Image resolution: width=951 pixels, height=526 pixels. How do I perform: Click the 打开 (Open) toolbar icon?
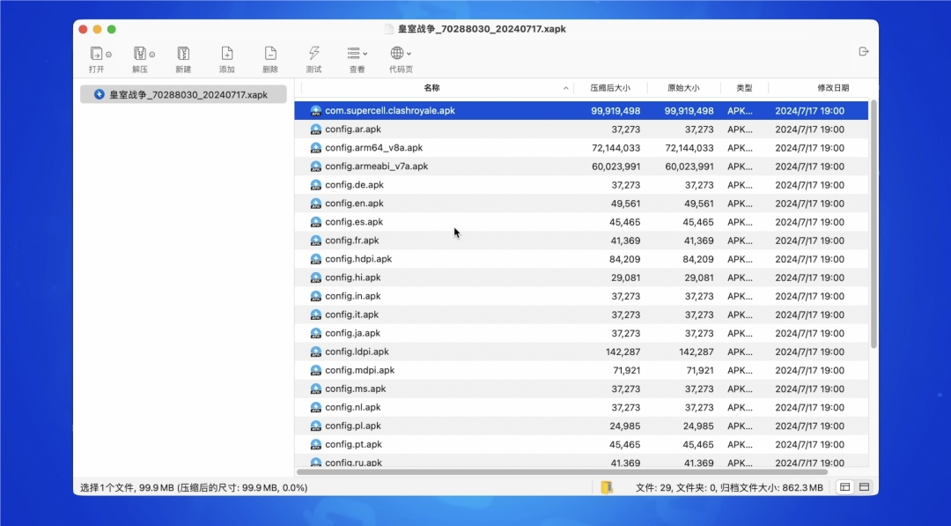(x=95, y=54)
